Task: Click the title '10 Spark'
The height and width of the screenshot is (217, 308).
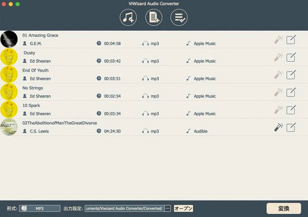Action: [31, 105]
